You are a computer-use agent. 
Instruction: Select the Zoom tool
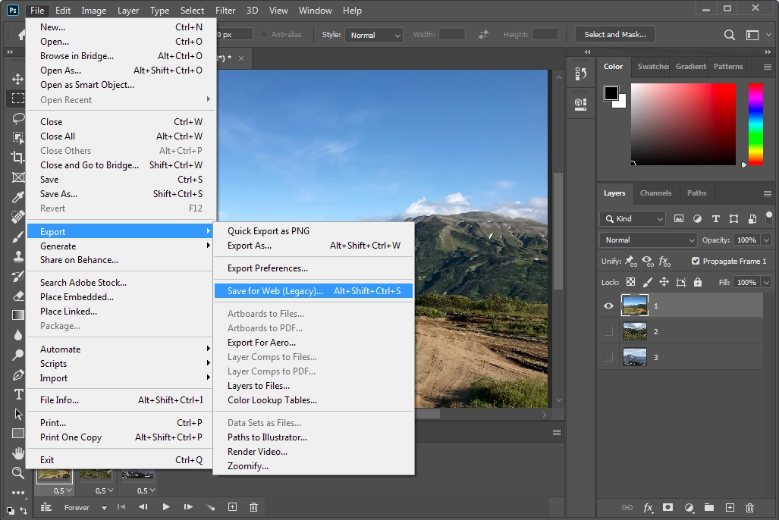click(x=17, y=472)
